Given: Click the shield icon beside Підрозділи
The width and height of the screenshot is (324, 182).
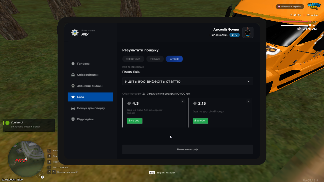Looking at the screenshot, I should pyautogui.click(x=73, y=119).
